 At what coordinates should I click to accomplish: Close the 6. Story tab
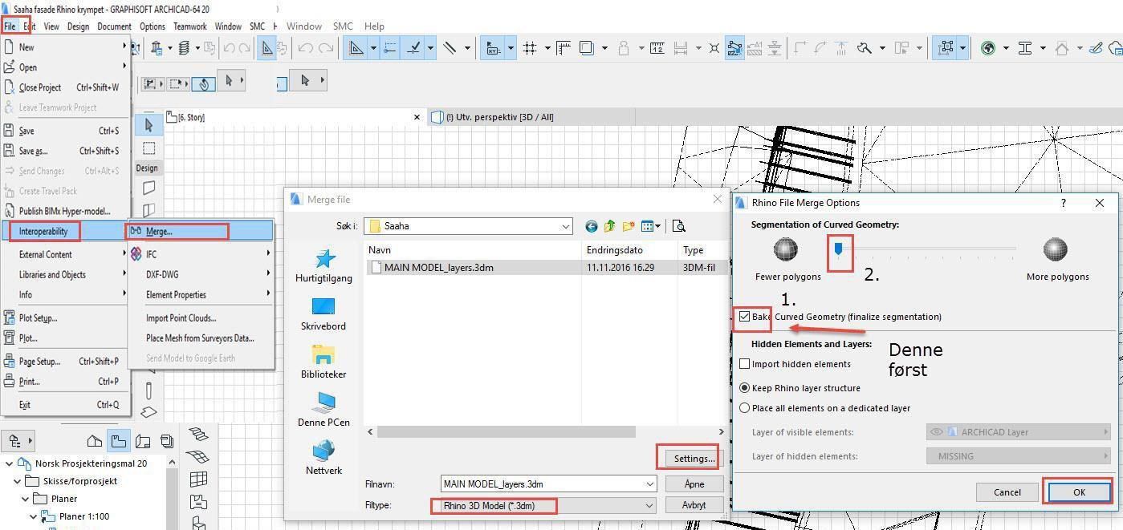pyautogui.click(x=417, y=117)
